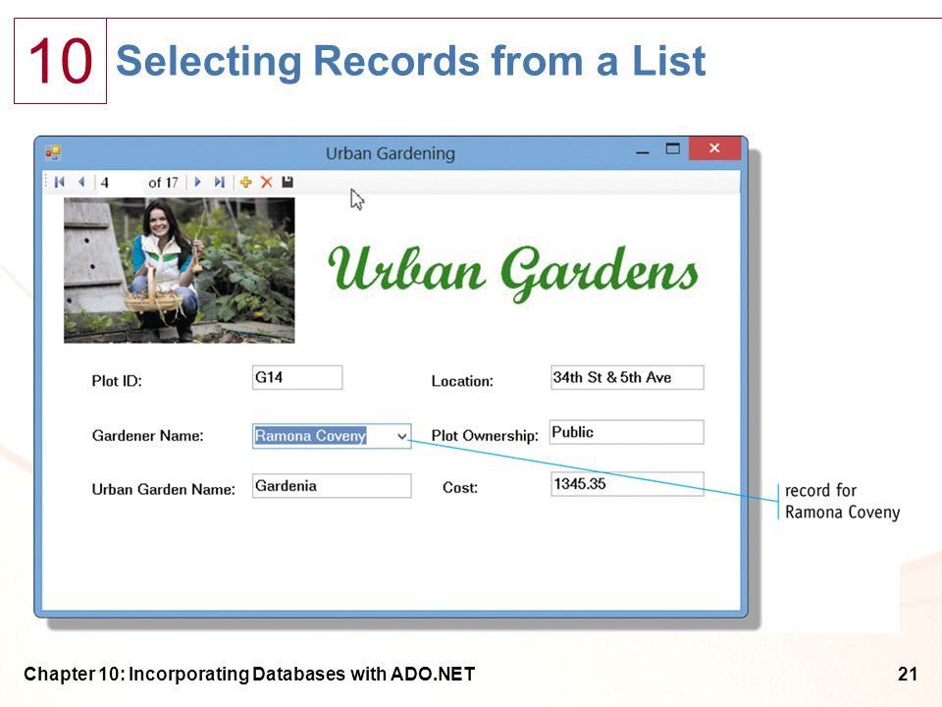Open the Gardener Name dropdown arrow
942x707 pixels.
click(402, 436)
